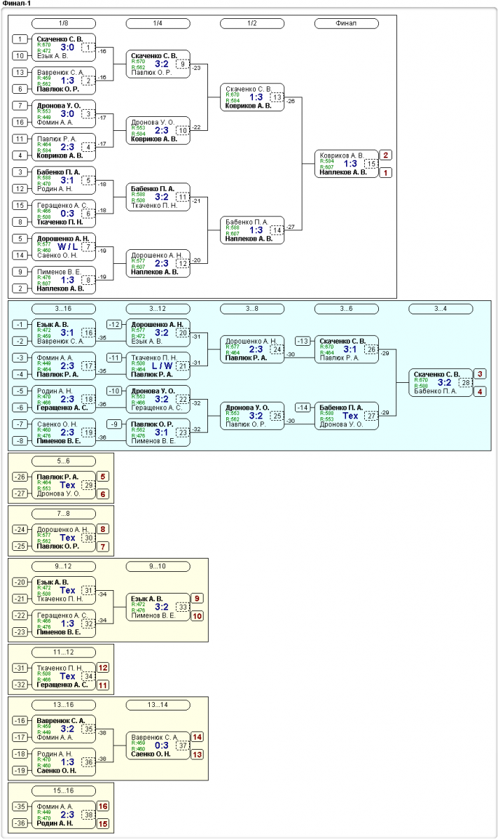Open match Бабенко vs Родин in 1/8
The width and height of the screenshot is (498, 840).
click(64, 180)
